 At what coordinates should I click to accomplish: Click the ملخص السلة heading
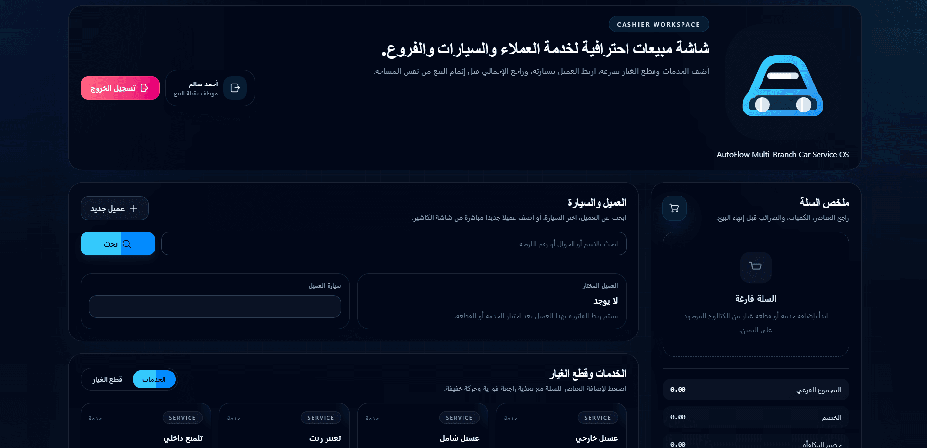pos(824,202)
